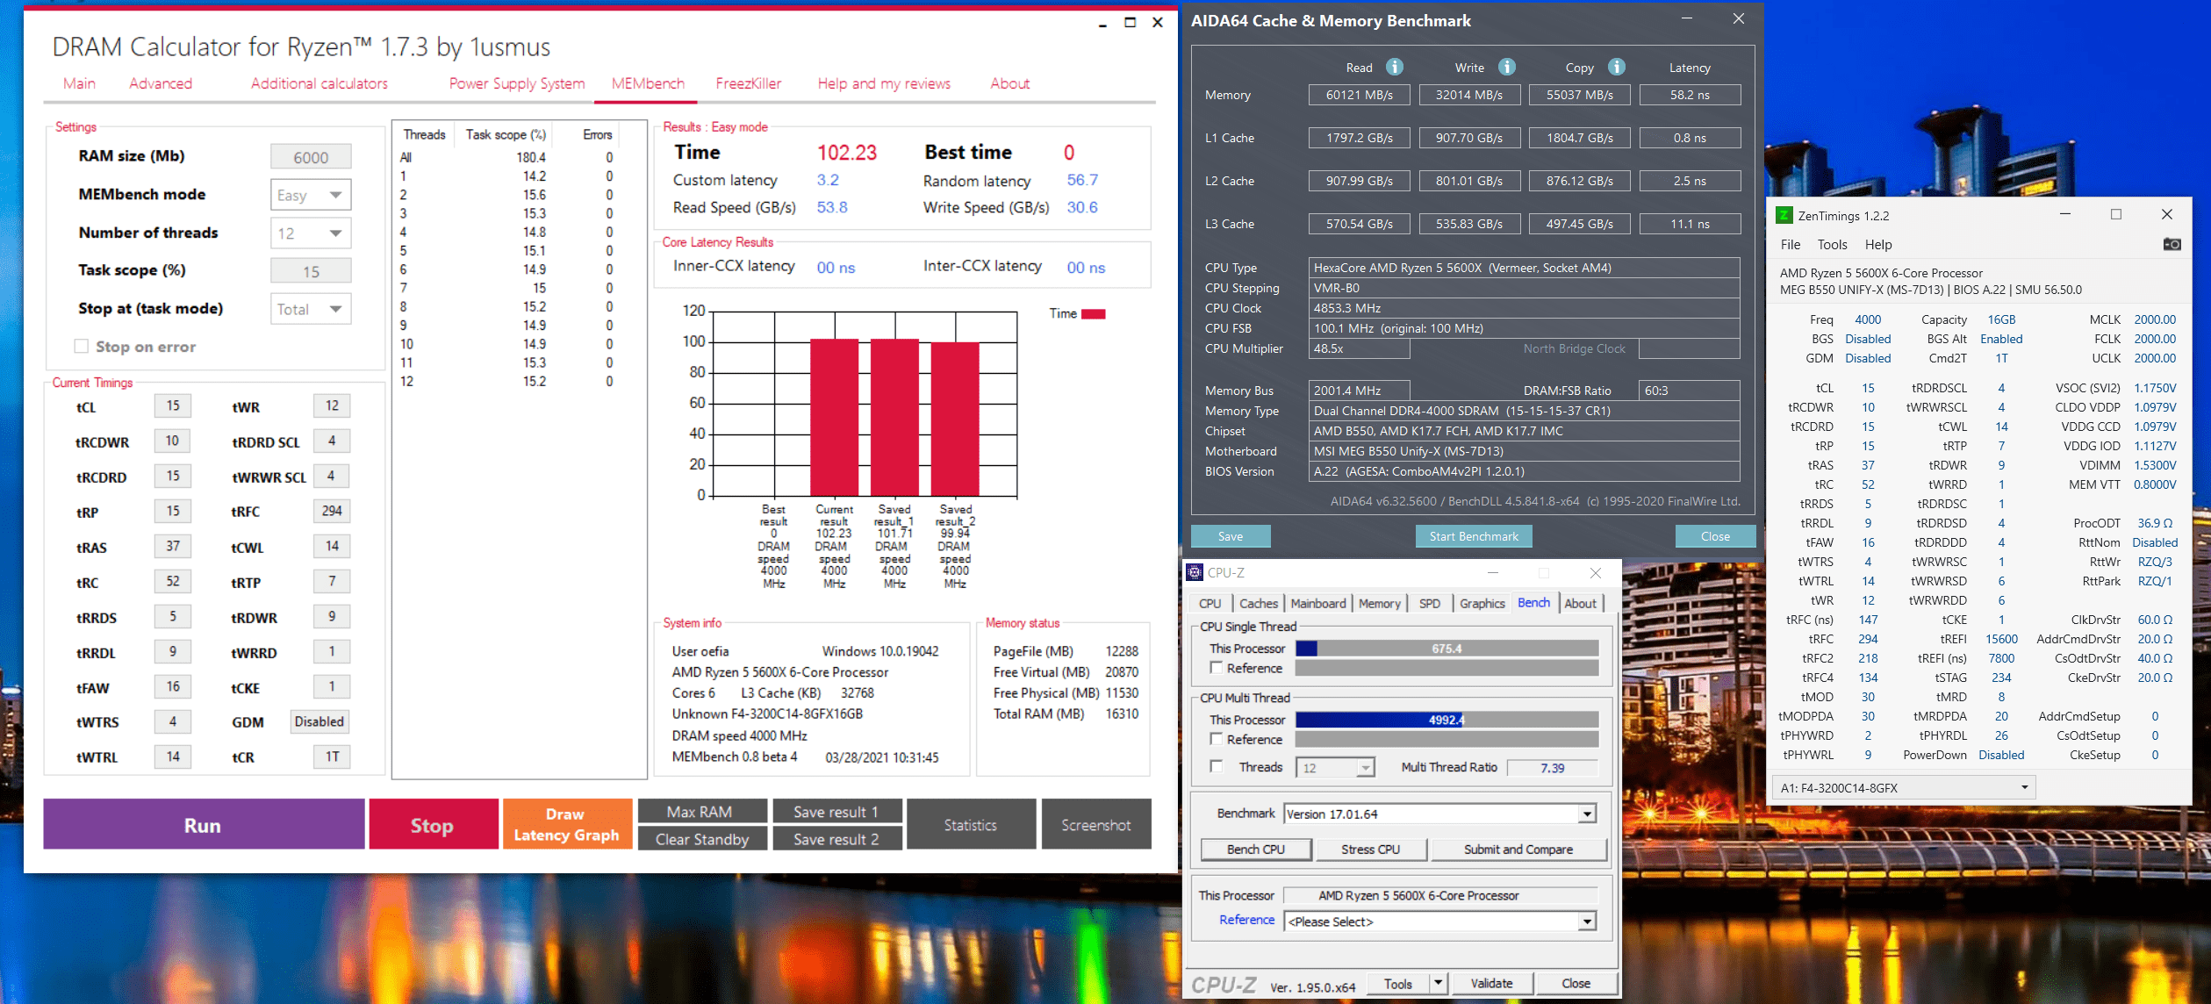Open the CPU-Z benchmark Version dropdown
Image resolution: width=2211 pixels, height=1004 pixels.
click(x=1586, y=814)
